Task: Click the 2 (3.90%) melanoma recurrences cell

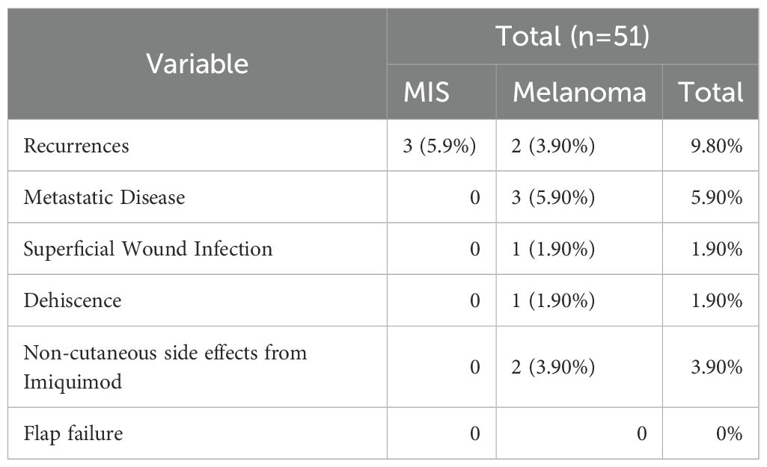Action: click(x=554, y=146)
